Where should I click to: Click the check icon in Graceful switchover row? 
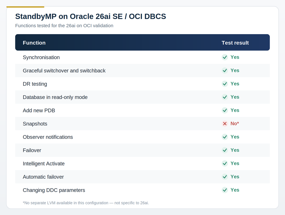click(225, 71)
